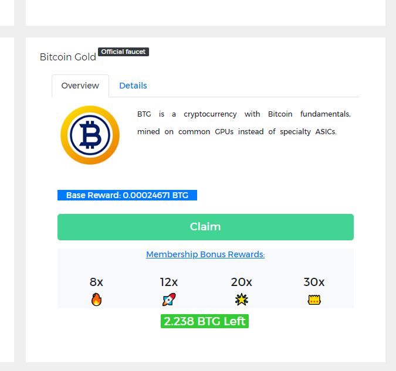
Task: Click the 30x multiplier label
Action: click(x=314, y=282)
